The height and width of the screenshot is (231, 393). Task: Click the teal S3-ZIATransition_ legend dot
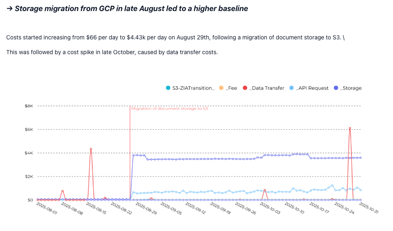(168, 88)
